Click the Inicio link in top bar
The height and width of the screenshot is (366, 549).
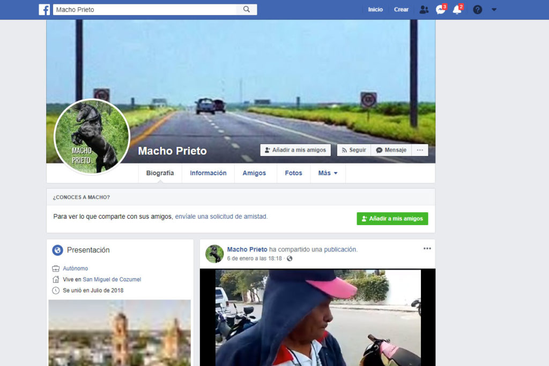(375, 10)
